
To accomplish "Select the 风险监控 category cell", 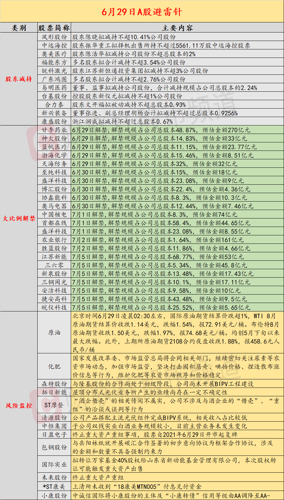I will (x=19, y=406).
